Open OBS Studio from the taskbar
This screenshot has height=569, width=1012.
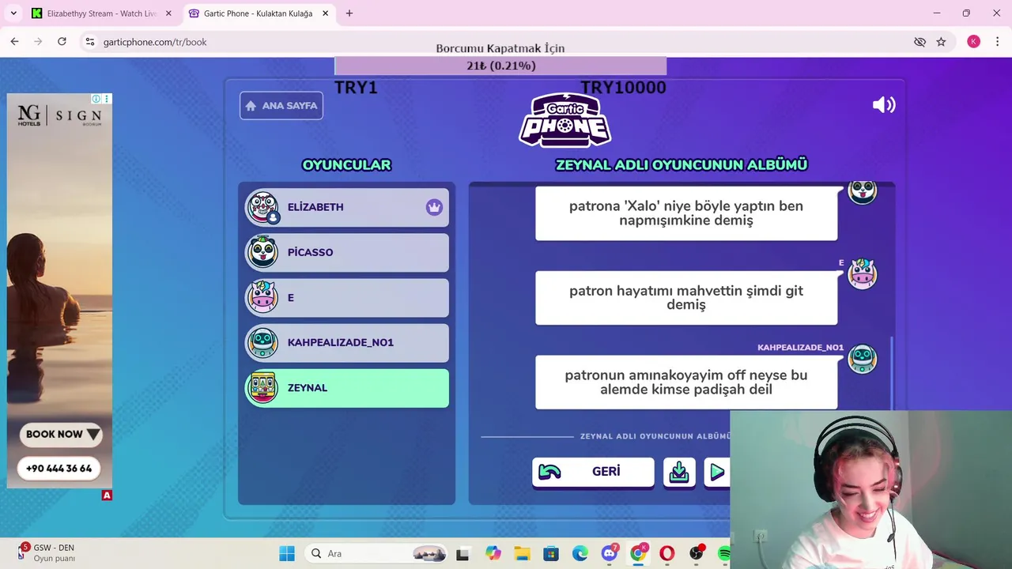click(x=697, y=554)
